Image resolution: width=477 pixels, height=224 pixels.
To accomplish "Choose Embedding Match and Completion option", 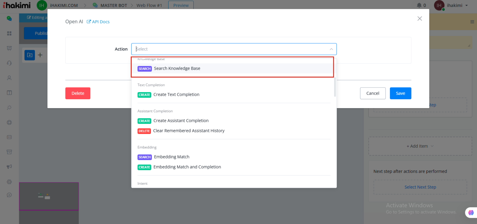I will [x=187, y=167].
